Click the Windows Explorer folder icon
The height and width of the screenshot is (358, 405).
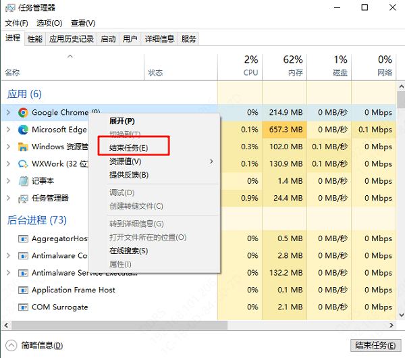pos(23,147)
